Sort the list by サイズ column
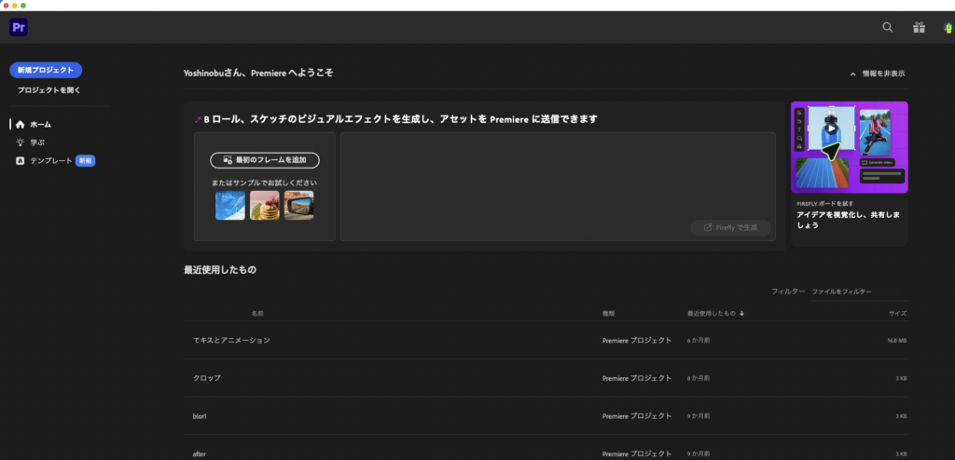Image resolution: width=955 pixels, height=460 pixels. click(x=898, y=314)
